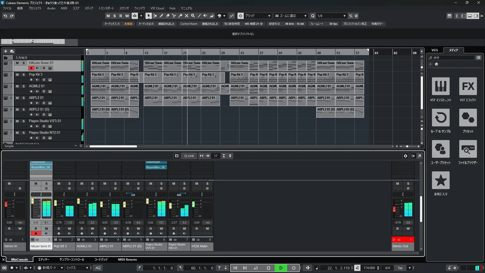Select the Eraser tool in toolbar
Screen dimensions: 485x273
click(167, 16)
